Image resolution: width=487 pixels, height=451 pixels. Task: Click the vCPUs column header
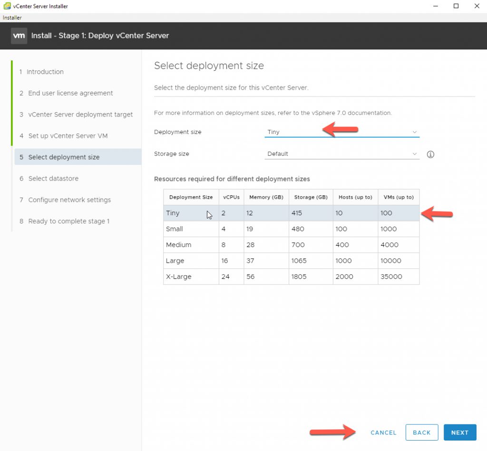point(232,197)
